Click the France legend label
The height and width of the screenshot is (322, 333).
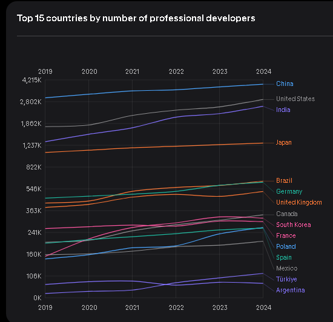286,235
